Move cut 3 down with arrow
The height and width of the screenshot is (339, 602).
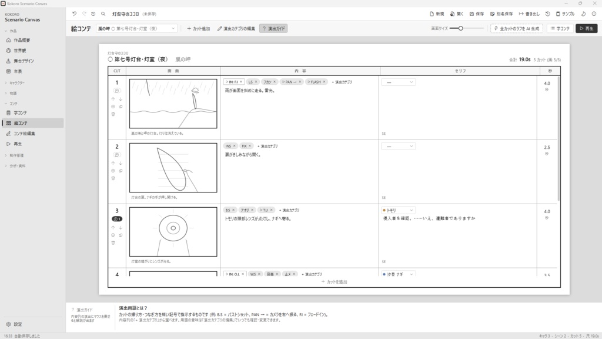pyautogui.click(x=121, y=228)
